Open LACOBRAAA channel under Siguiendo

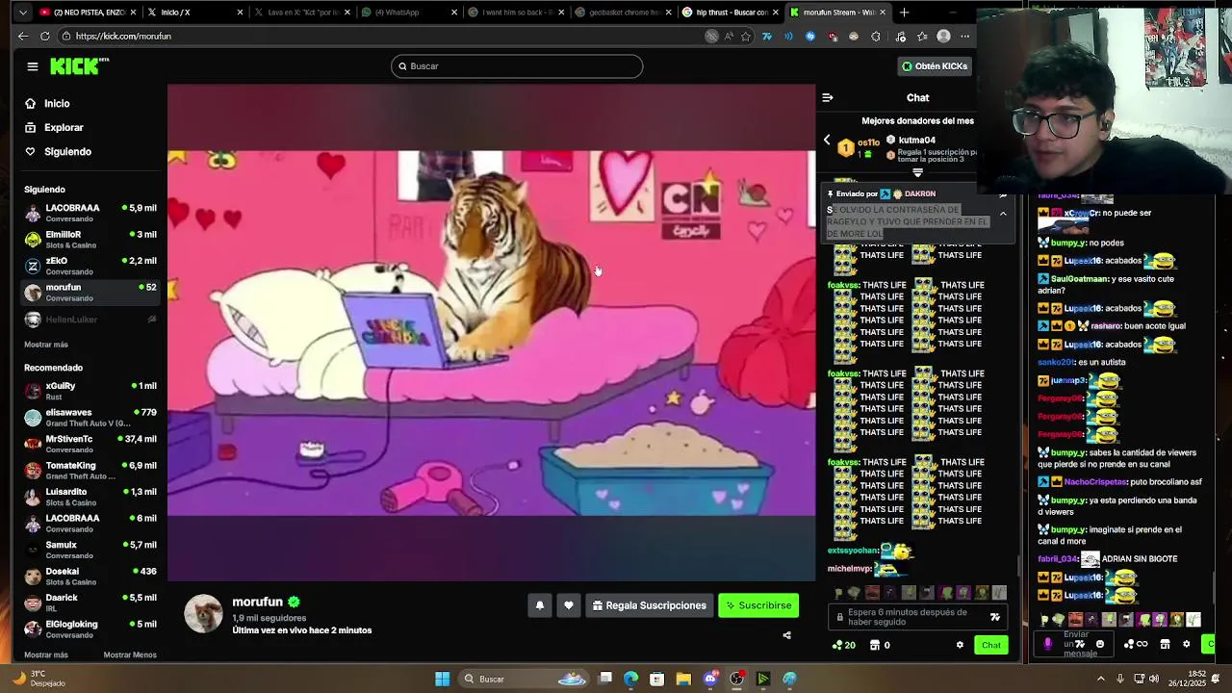[x=90, y=213]
